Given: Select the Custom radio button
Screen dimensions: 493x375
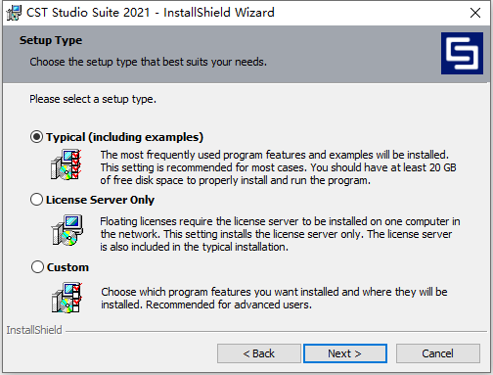Looking at the screenshot, I should (37, 266).
